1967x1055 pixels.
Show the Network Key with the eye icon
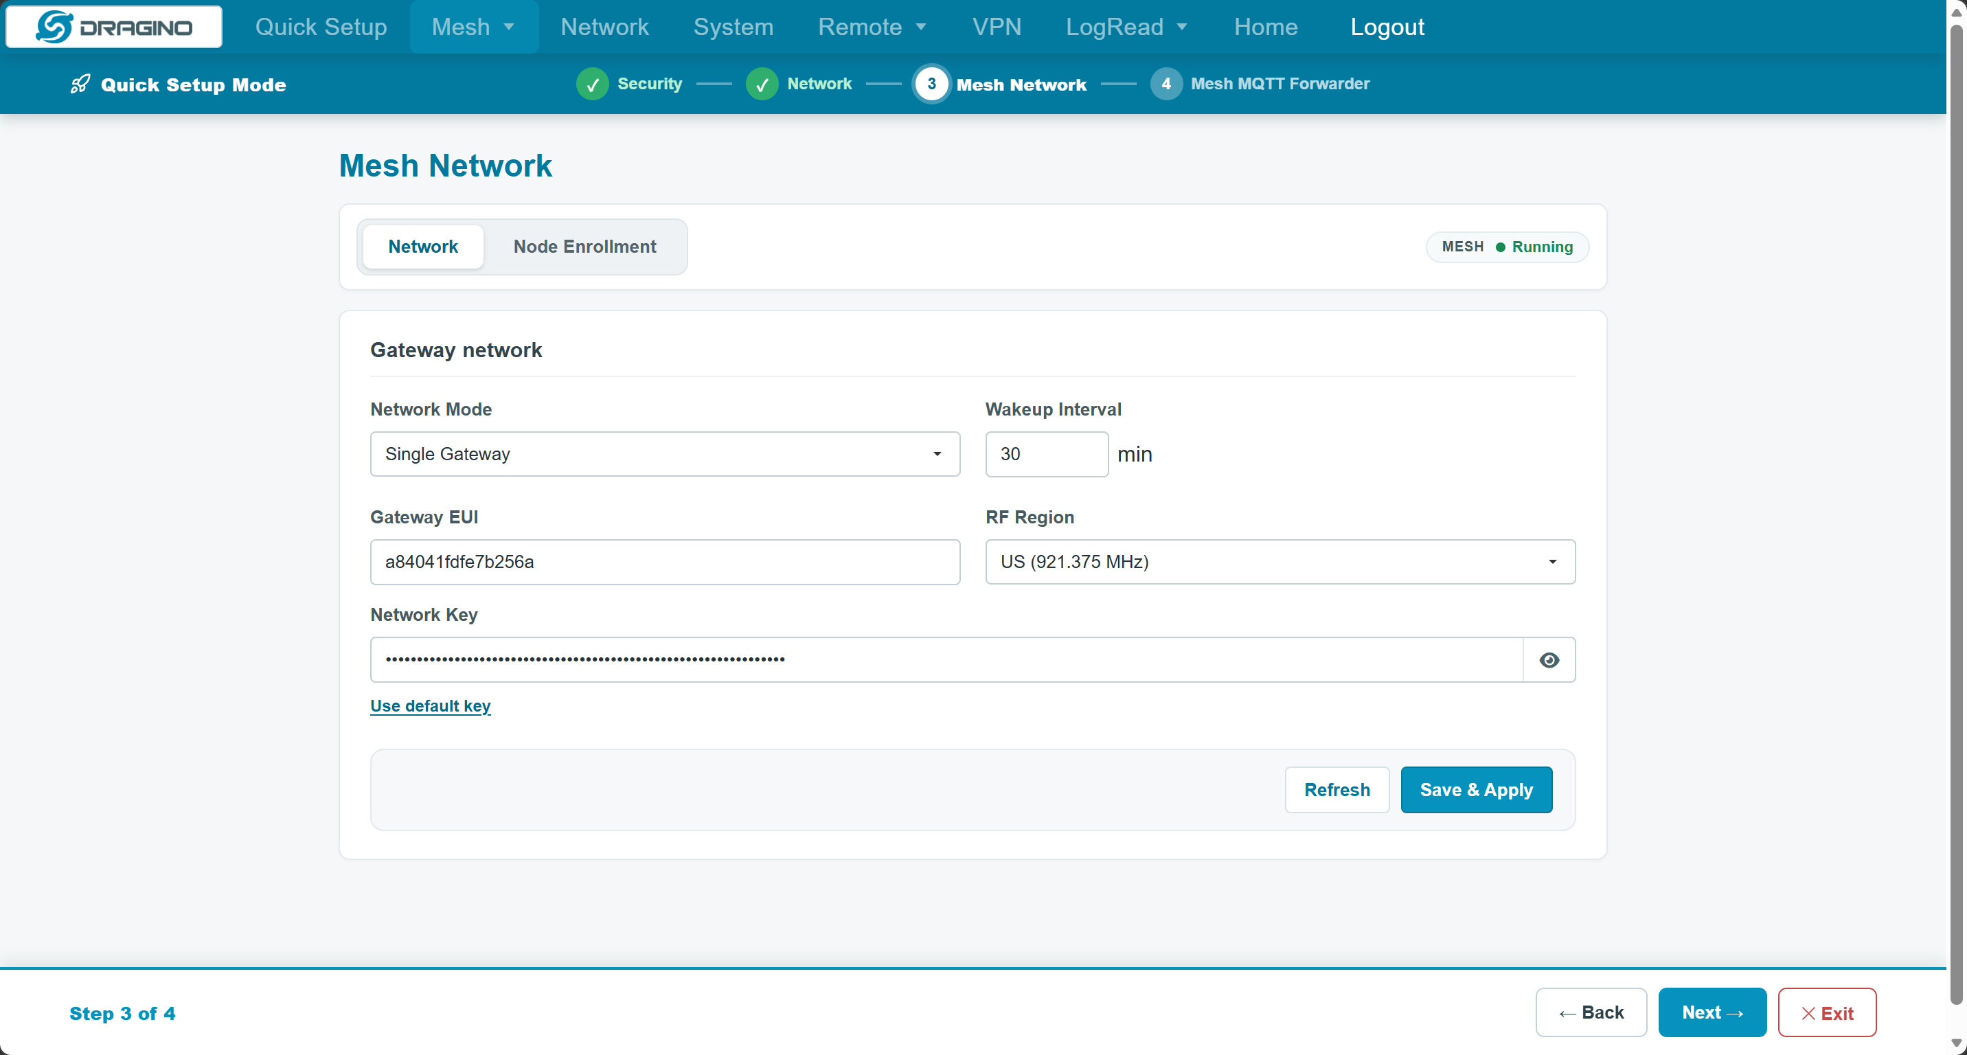tap(1549, 659)
